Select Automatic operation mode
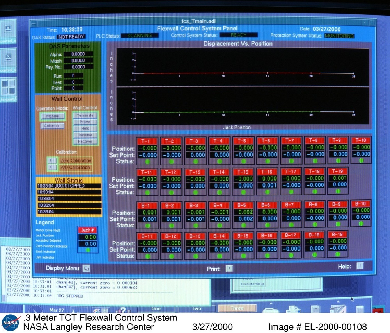390x333 pixels. point(52,126)
